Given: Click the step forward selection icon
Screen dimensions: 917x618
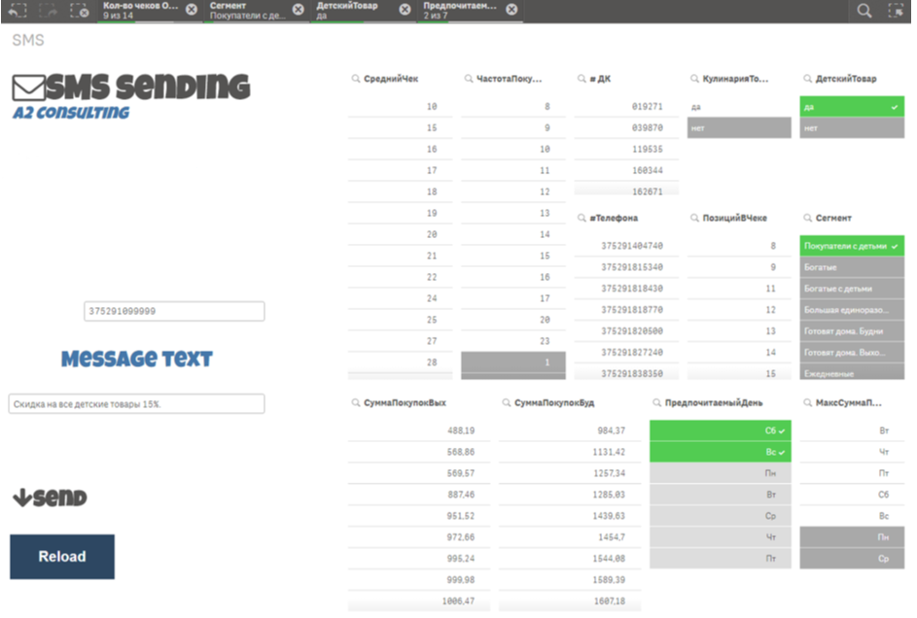Looking at the screenshot, I should tap(49, 11).
